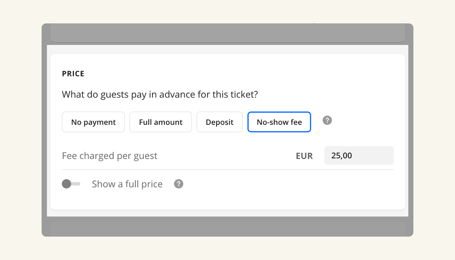Click the Fee charged per guest label
The width and height of the screenshot is (455, 260).
coord(110,156)
